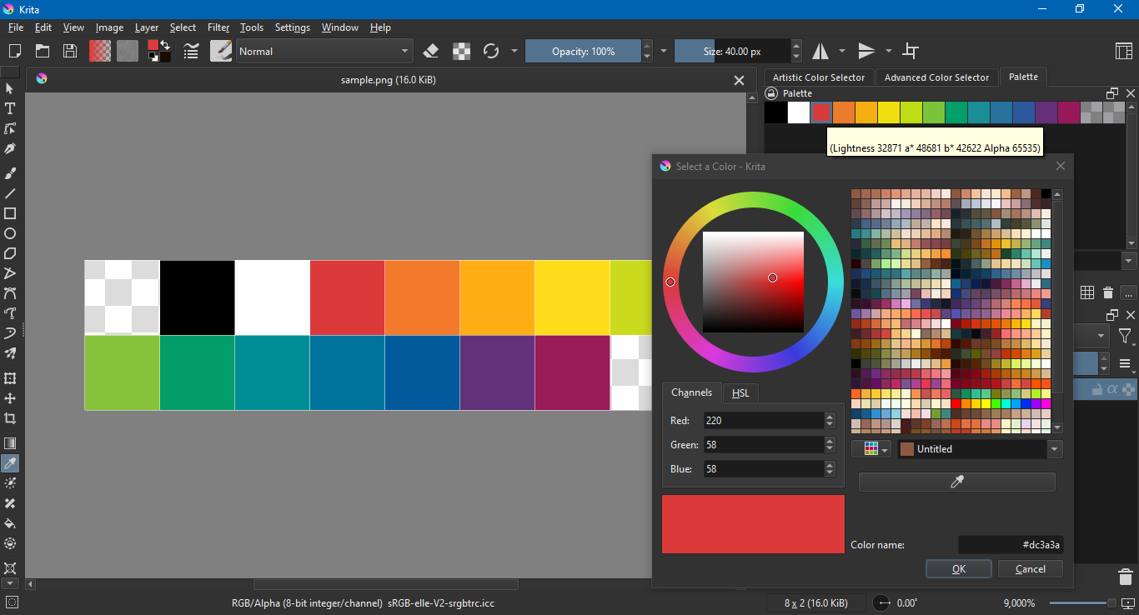Image resolution: width=1139 pixels, height=615 pixels.
Task: Open horizontal mirror options arrow
Action: click(x=841, y=51)
